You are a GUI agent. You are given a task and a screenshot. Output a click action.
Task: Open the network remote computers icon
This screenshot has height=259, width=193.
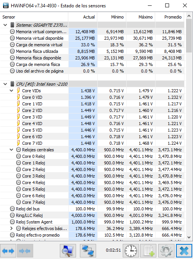[x=88, y=251]
